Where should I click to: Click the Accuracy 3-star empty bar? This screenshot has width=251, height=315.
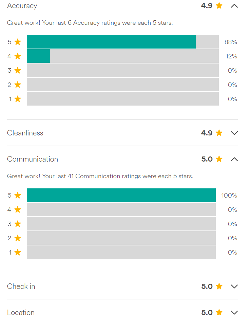click(x=123, y=70)
